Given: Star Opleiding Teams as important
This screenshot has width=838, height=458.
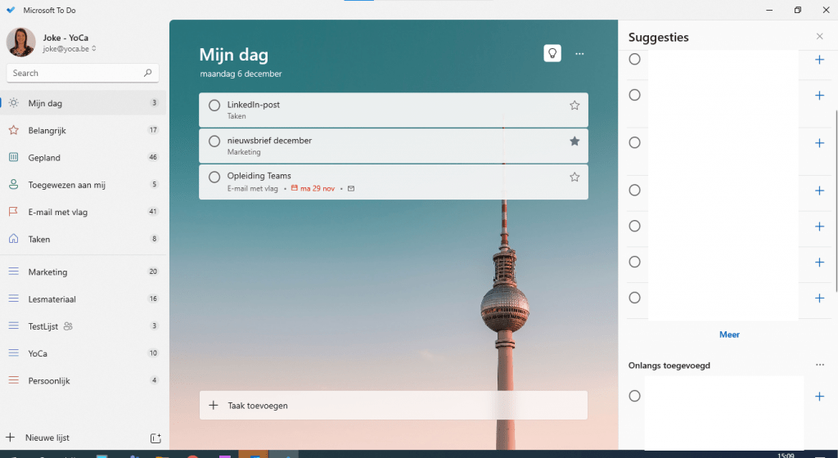Looking at the screenshot, I should pos(574,177).
